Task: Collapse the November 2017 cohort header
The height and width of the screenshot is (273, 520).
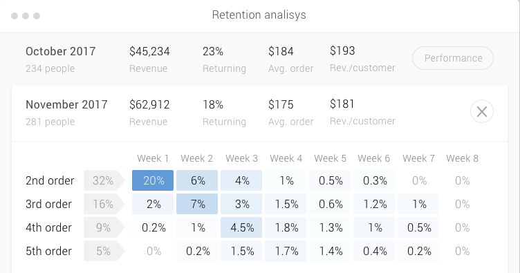Action: coord(260,113)
